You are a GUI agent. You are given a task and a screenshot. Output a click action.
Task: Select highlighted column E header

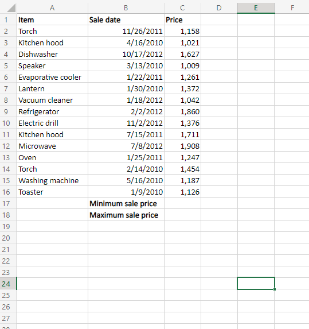(256, 8)
